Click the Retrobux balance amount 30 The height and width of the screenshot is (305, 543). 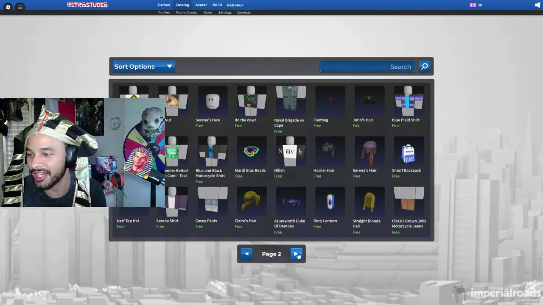(480, 5)
